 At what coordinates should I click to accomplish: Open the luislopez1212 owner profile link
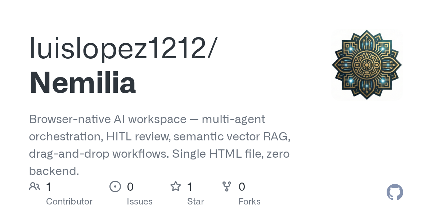click(122, 49)
